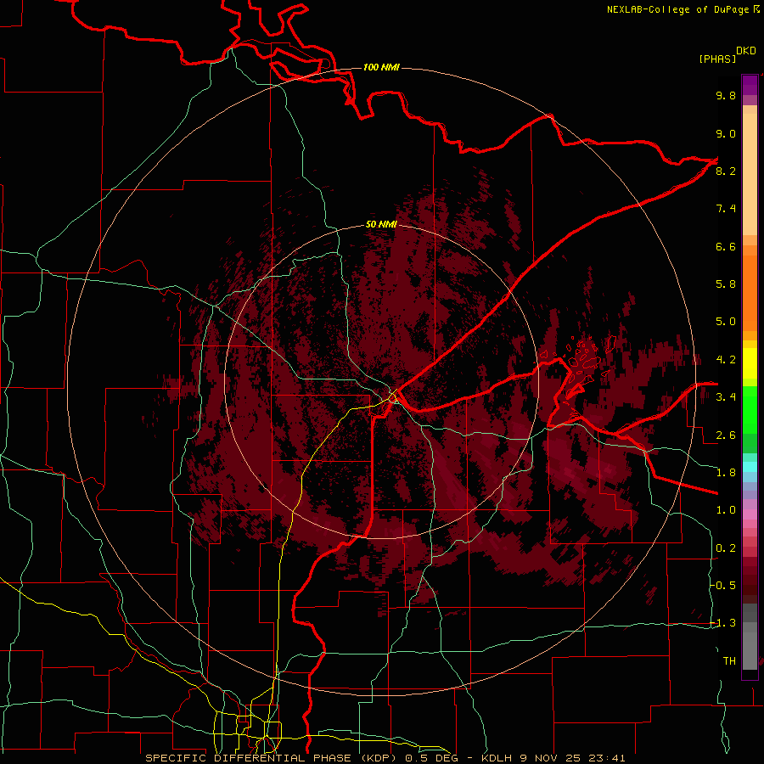This screenshot has width=764, height=764.
Task: Click the 6.6 scale value
Action: pos(726,246)
